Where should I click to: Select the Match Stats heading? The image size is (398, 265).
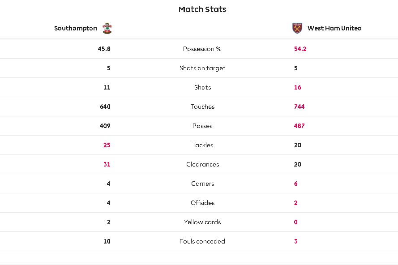click(202, 9)
